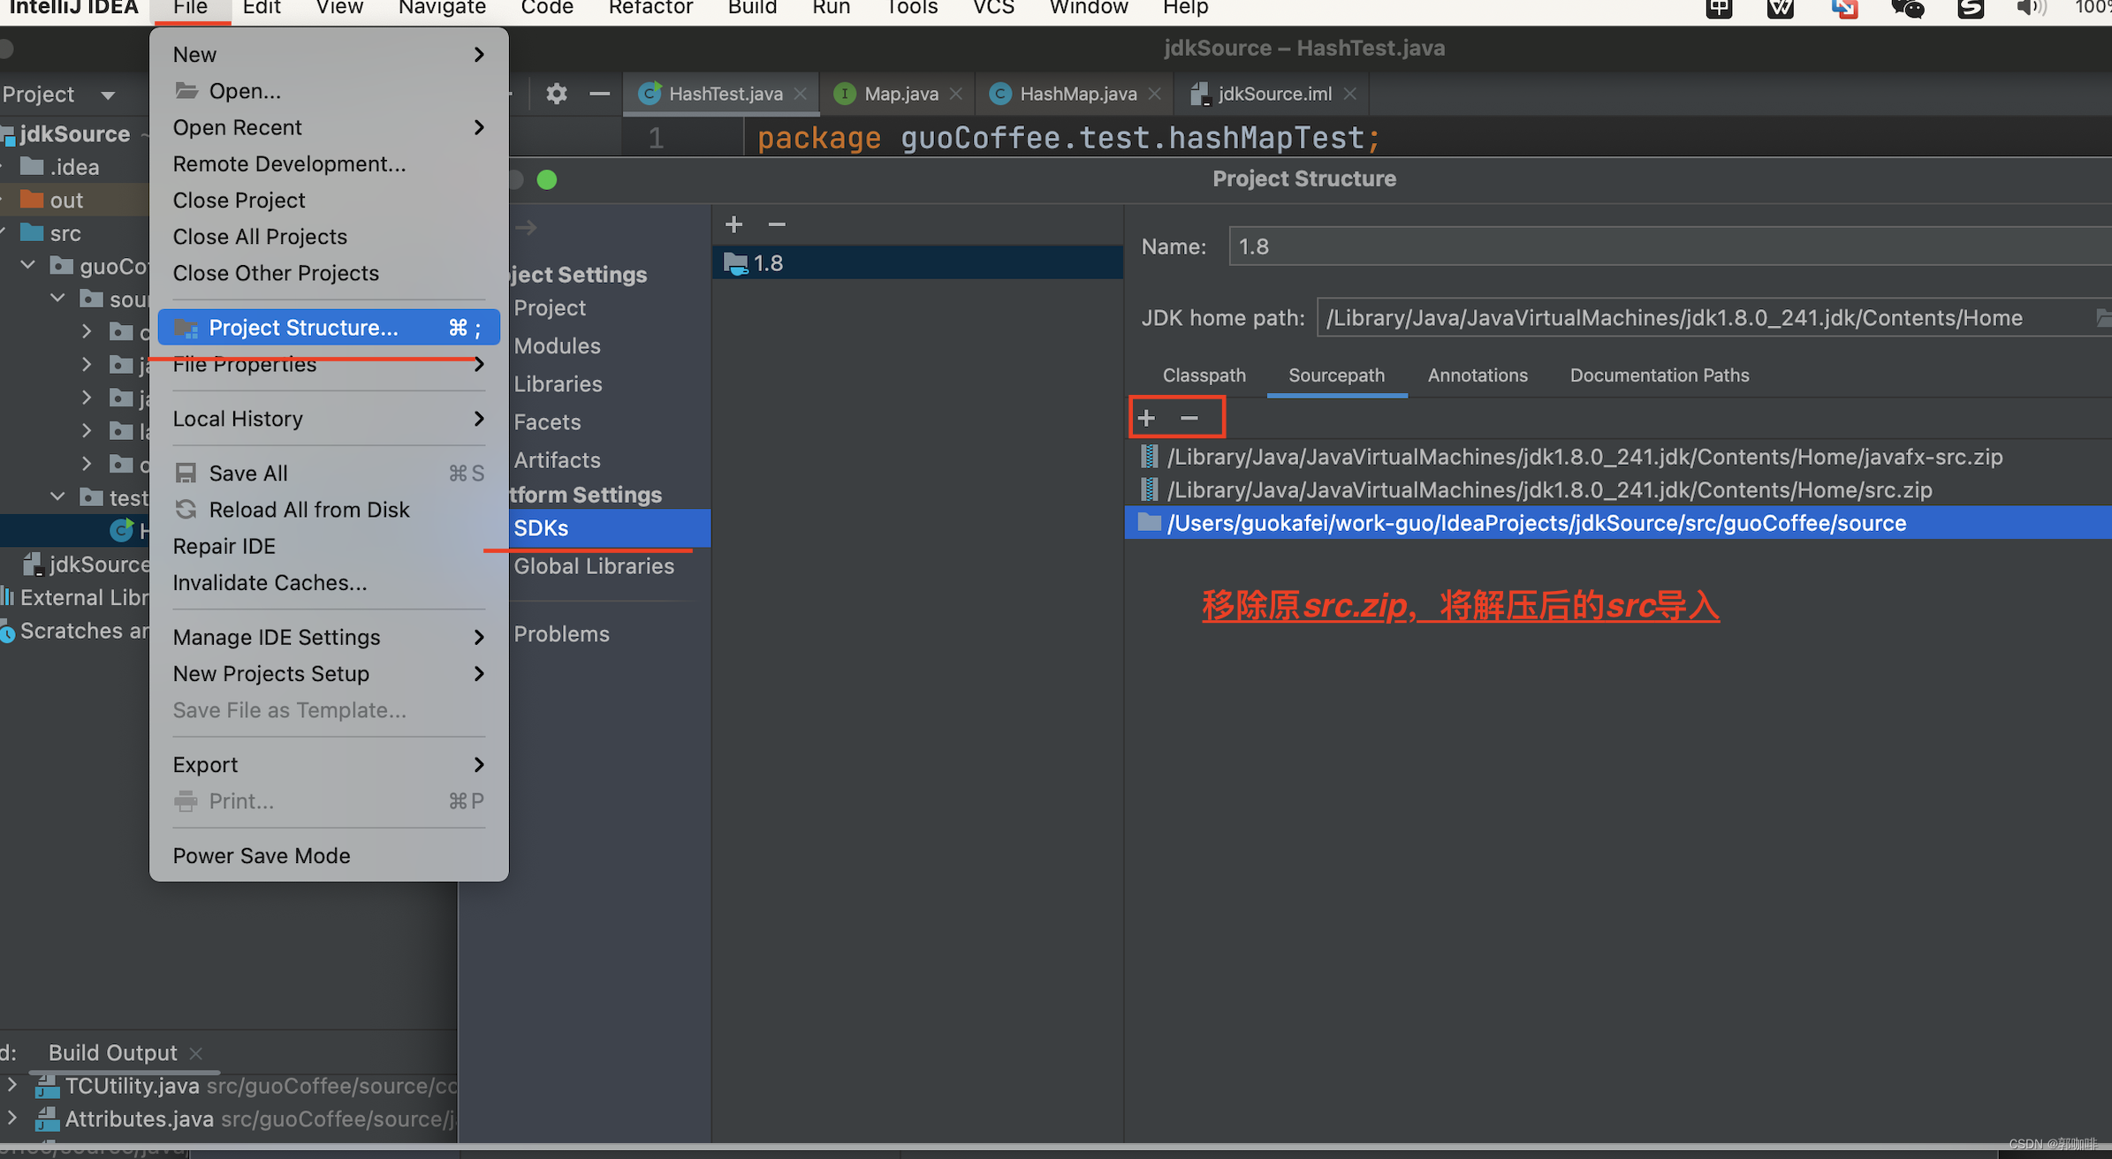The height and width of the screenshot is (1159, 2112).
Task: Expand Open Recent submenu arrow
Action: (x=479, y=127)
